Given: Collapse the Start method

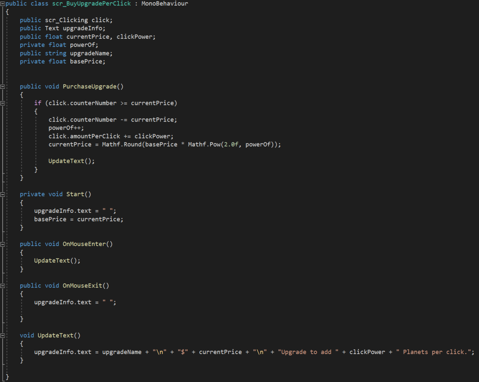Looking at the screenshot, I should coord(3,194).
